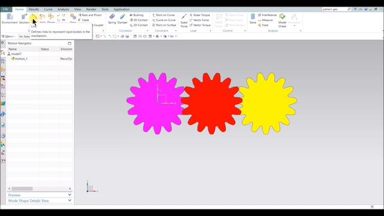Create a Curve on Curve constraint
Image resolution: width=384 pixels, height=216 pixels.
point(164,20)
